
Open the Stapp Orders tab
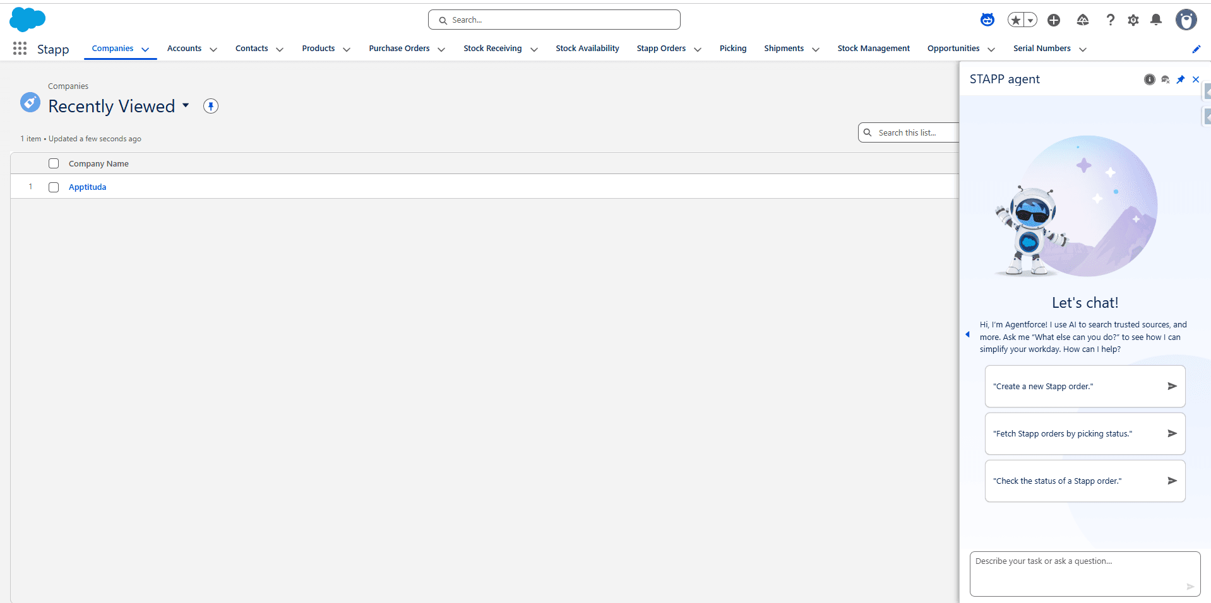661,49
